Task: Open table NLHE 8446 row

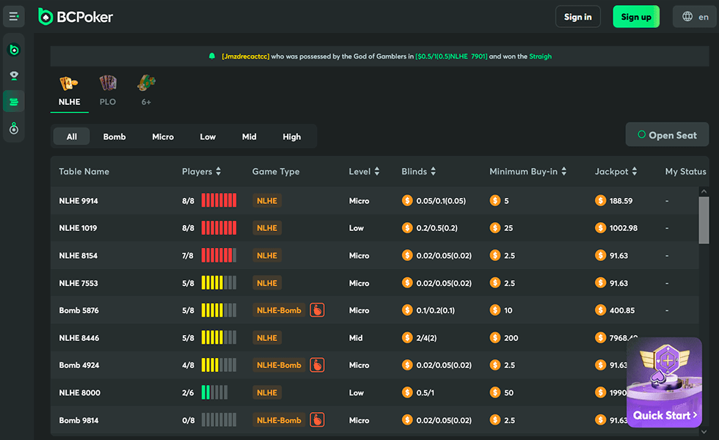Action: tap(375, 338)
